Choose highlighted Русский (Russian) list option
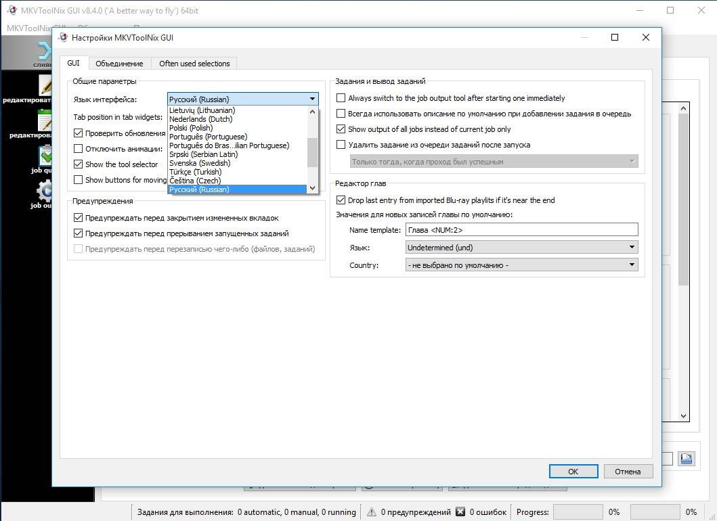 238,189
